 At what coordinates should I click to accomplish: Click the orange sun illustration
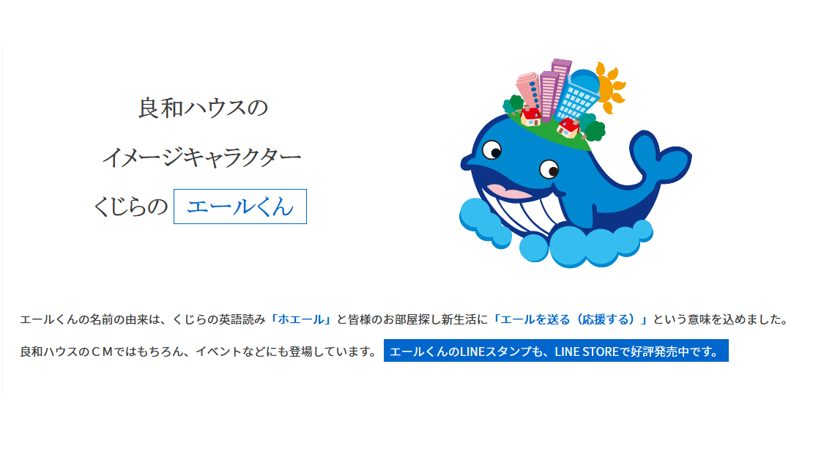pos(609,87)
